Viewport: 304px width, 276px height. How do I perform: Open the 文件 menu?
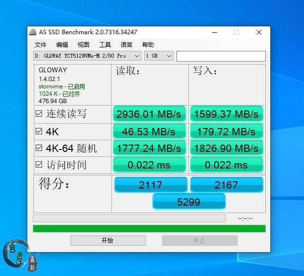[41, 45]
